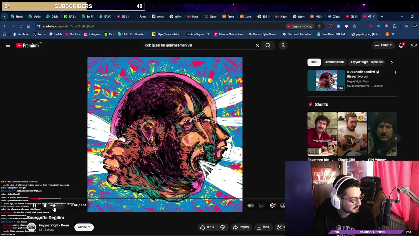Switch to the Hava browser tab

click(x=193, y=16)
